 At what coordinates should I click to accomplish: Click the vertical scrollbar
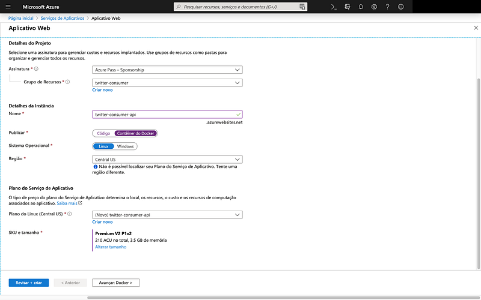[479, 173]
